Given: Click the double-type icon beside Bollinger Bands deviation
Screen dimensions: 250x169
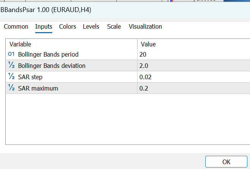Looking at the screenshot, I should coord(11,65).
